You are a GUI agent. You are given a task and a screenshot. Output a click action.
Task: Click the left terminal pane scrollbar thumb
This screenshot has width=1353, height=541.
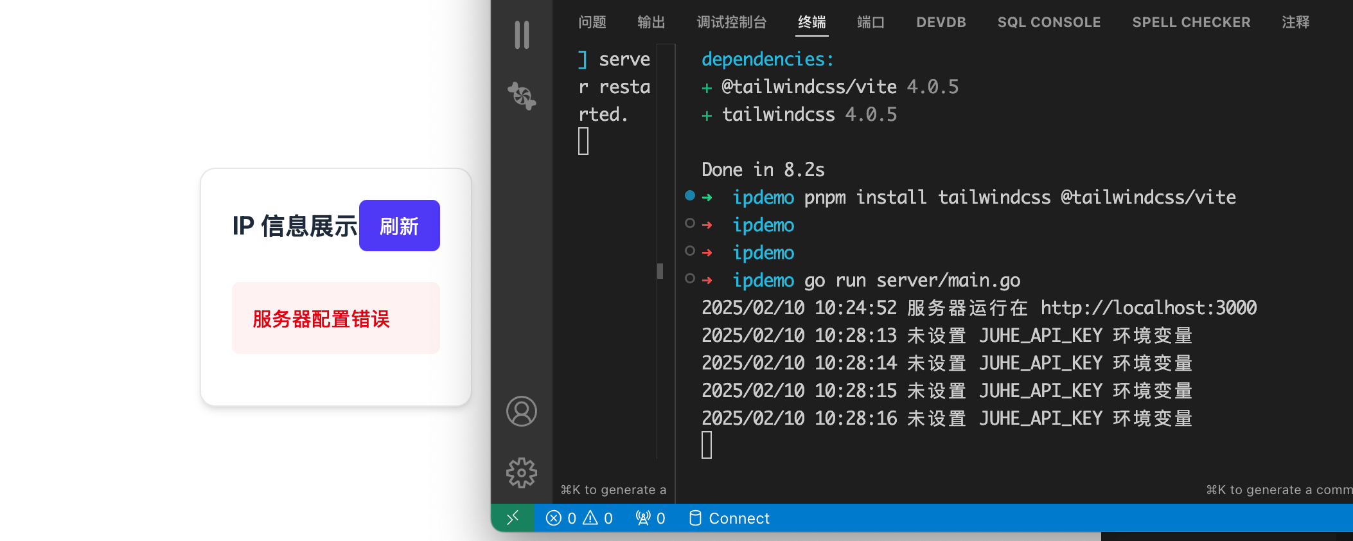660,270
